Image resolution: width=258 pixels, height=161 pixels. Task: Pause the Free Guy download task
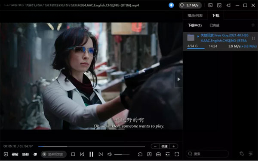pyautogui.click(x=253, y=39)
